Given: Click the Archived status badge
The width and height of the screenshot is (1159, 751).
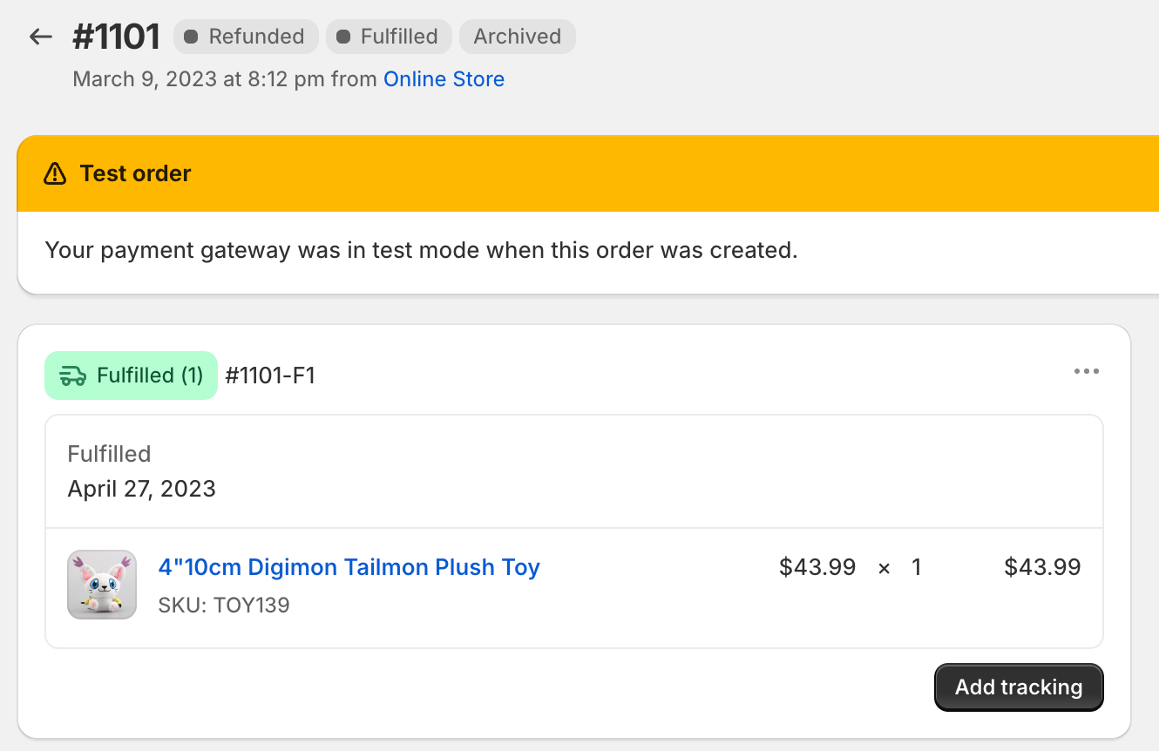Looking at the screenshot, I should click(x=517, y=37).
